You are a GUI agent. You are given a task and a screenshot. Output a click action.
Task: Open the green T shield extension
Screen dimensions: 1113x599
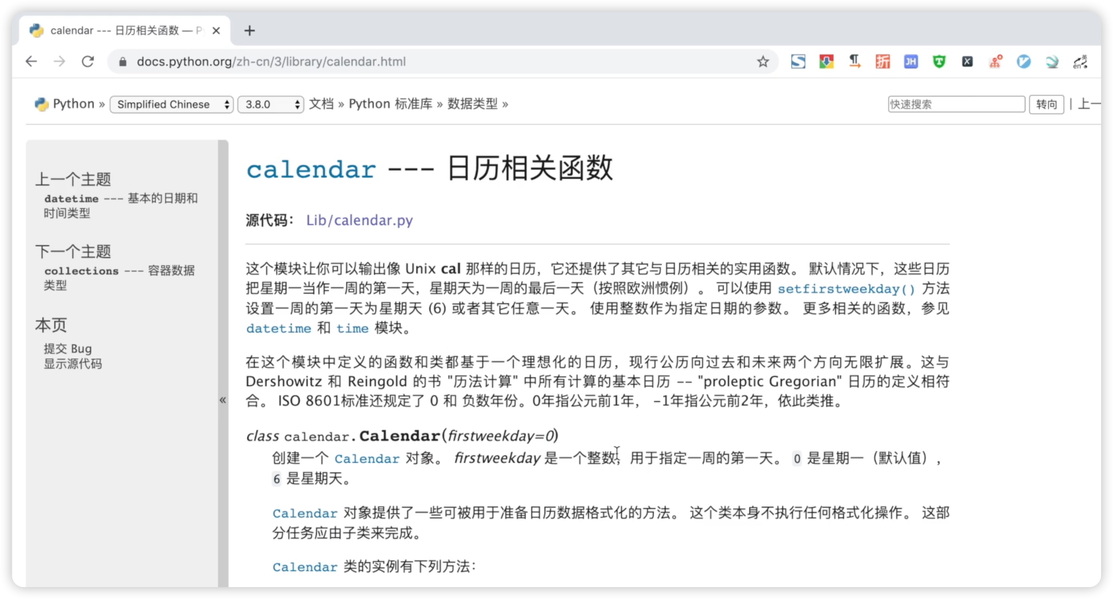[939, 61]
